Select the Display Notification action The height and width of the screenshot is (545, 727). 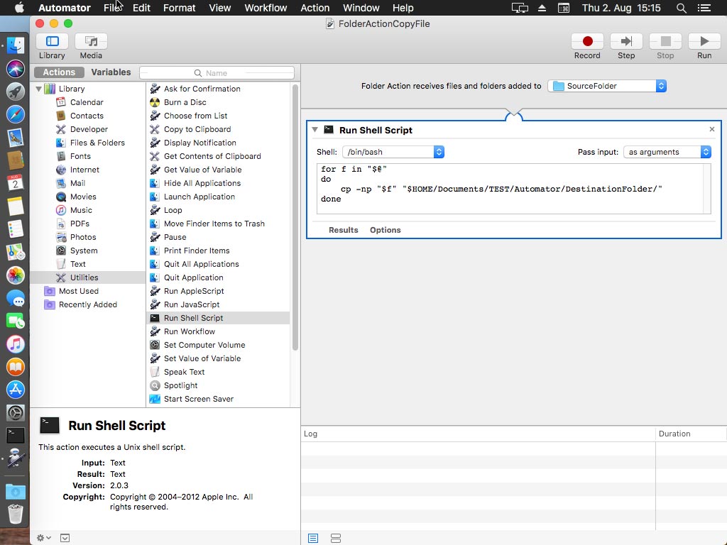click(199, 143)
